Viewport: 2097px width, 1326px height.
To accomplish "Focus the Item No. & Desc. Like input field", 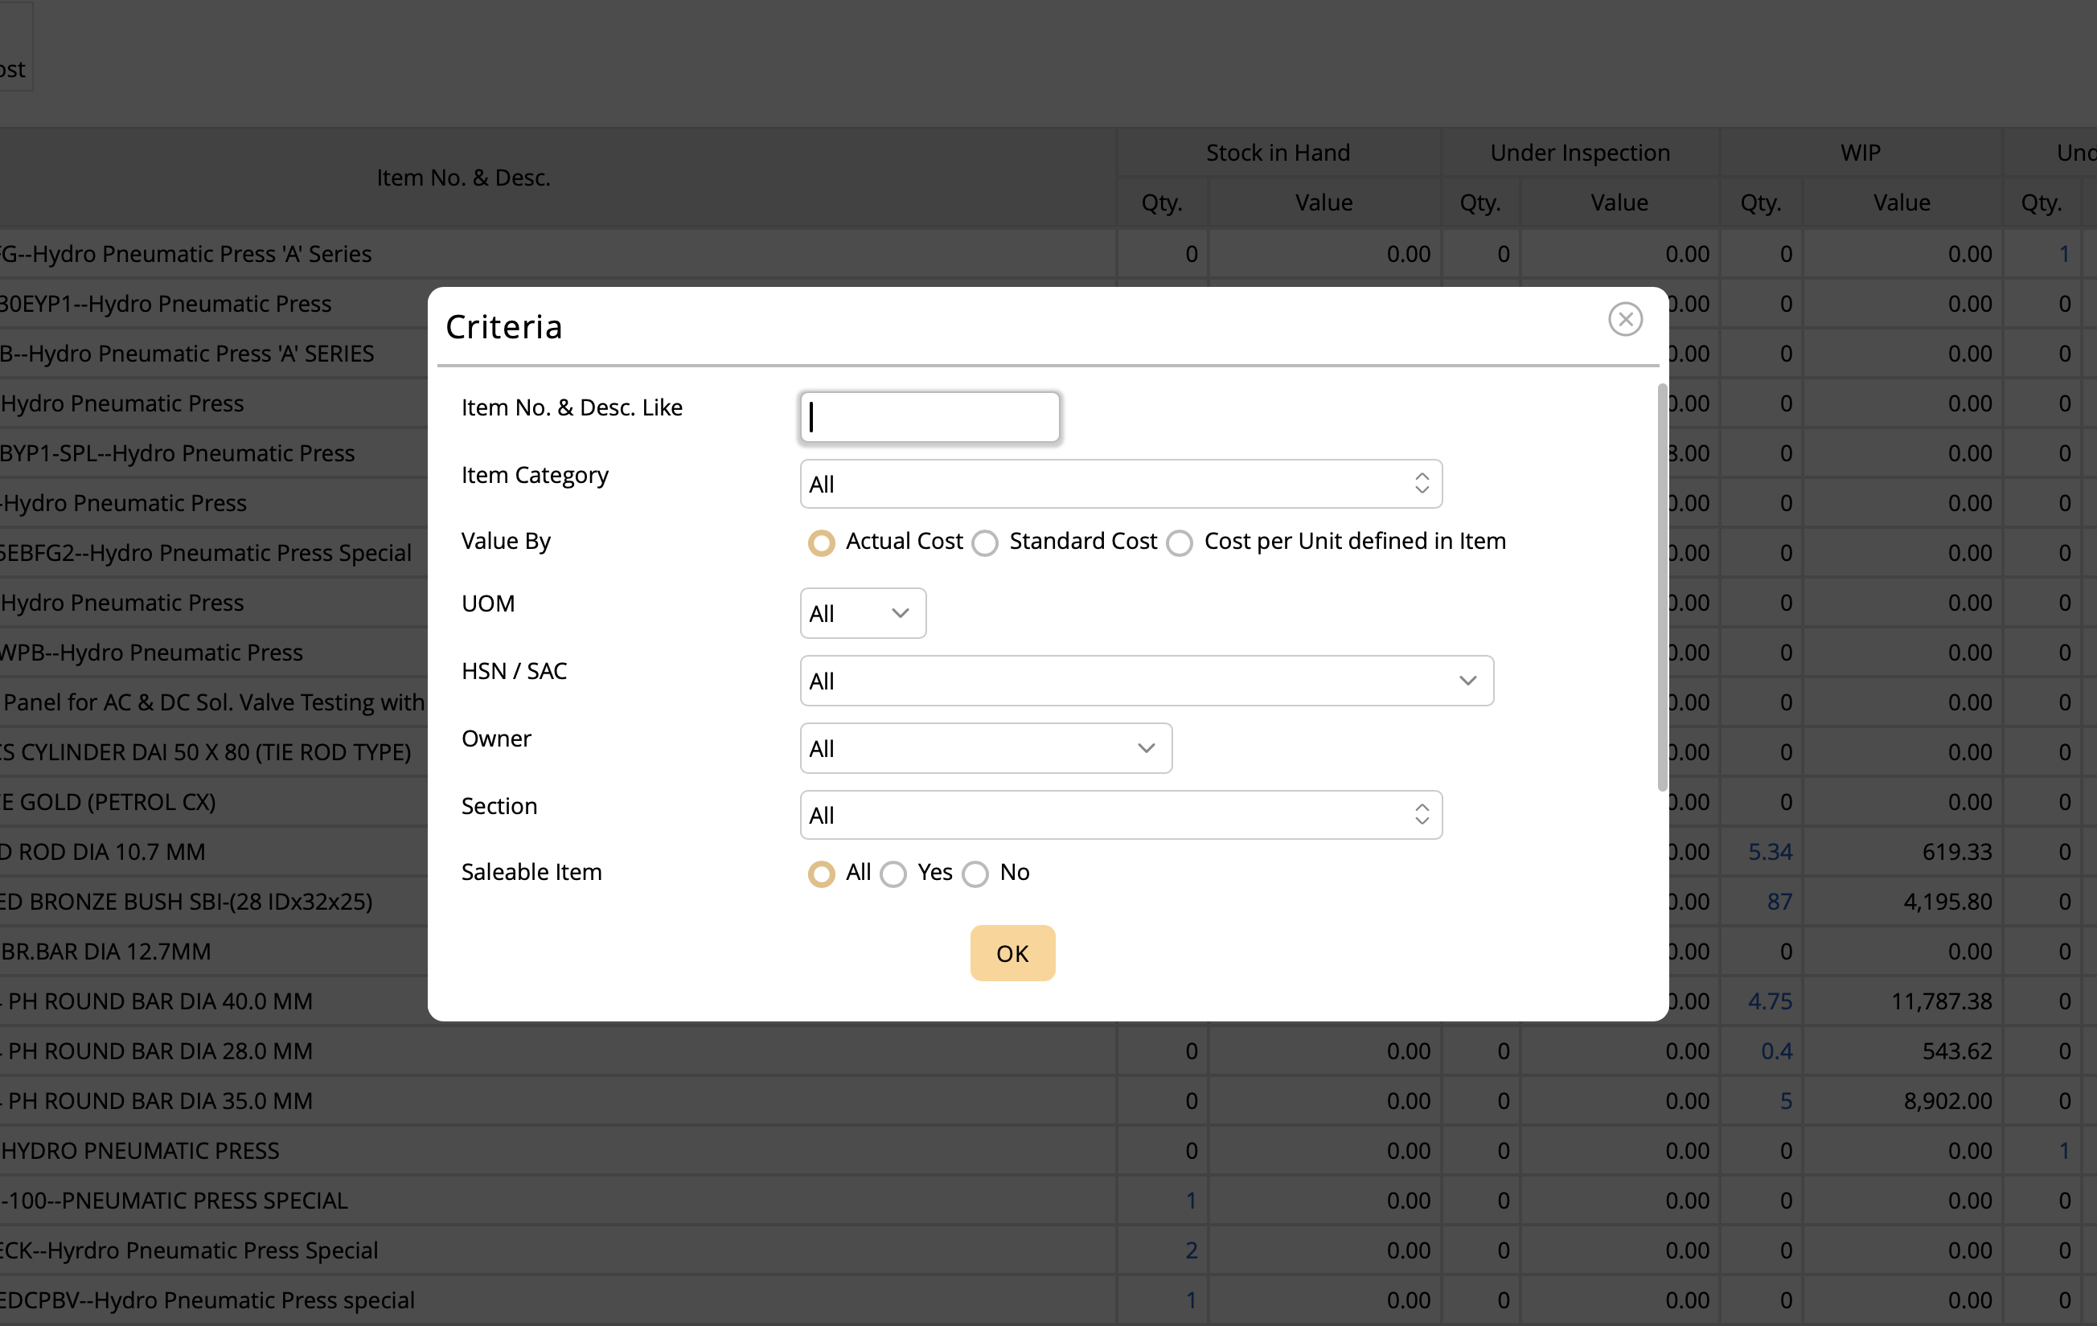I will coord(929,417).
